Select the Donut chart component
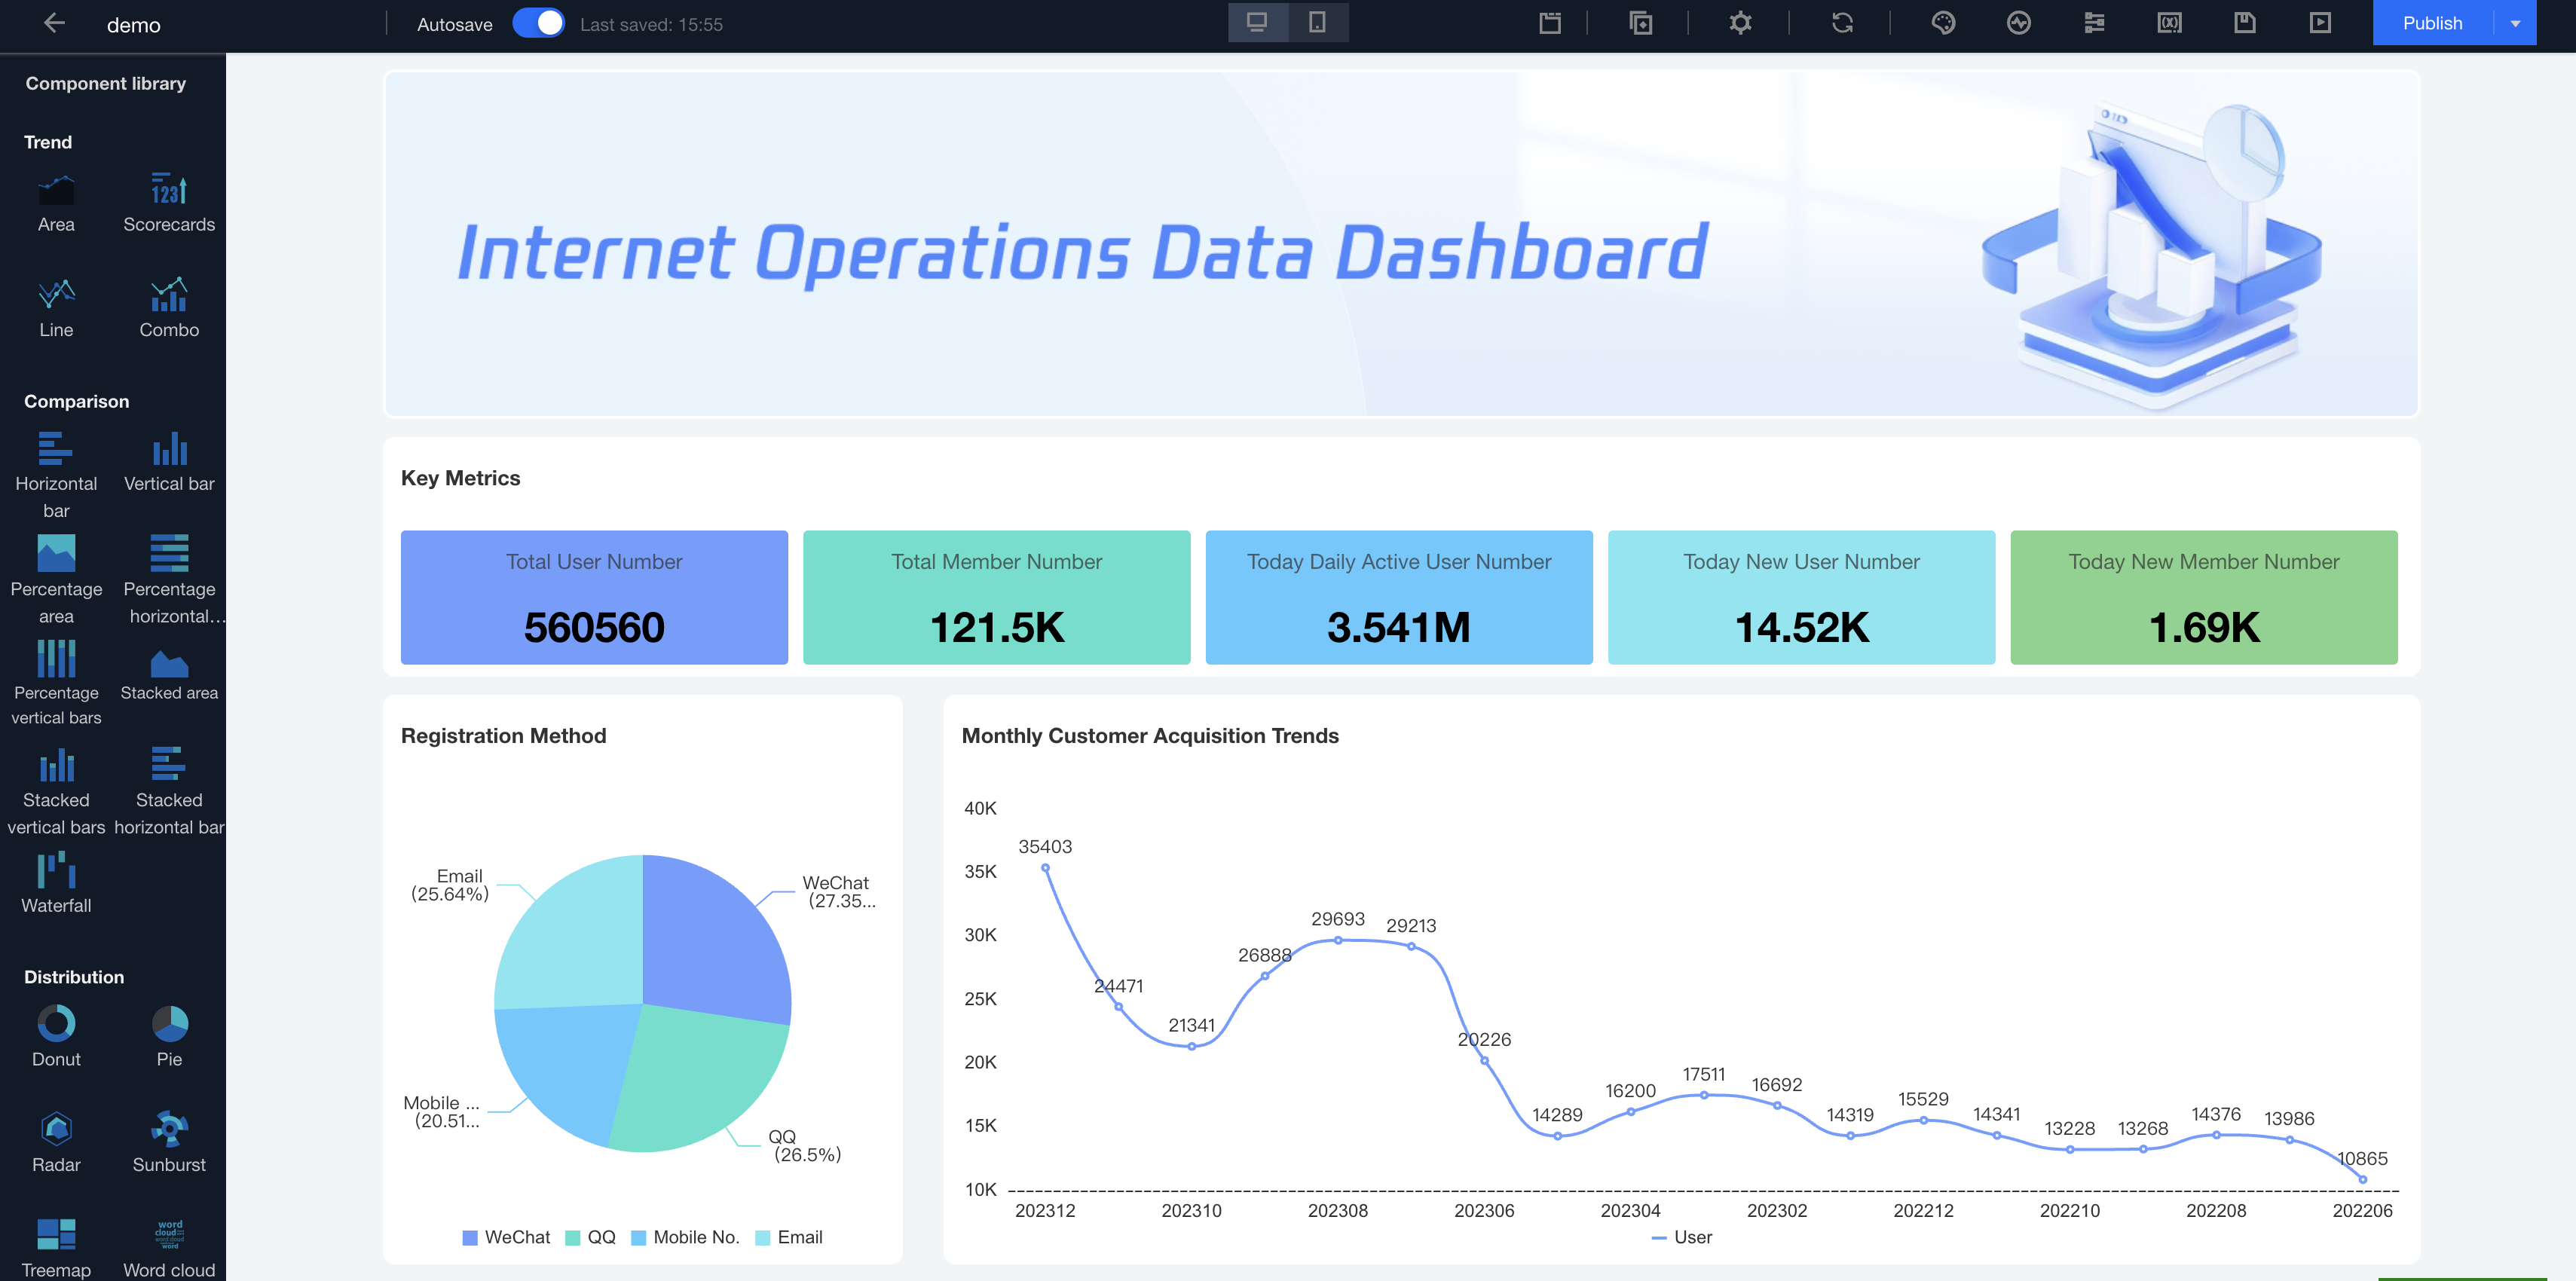Screen dimensions: 2576x1281 pyautogui.click(x=56, y=1036)
